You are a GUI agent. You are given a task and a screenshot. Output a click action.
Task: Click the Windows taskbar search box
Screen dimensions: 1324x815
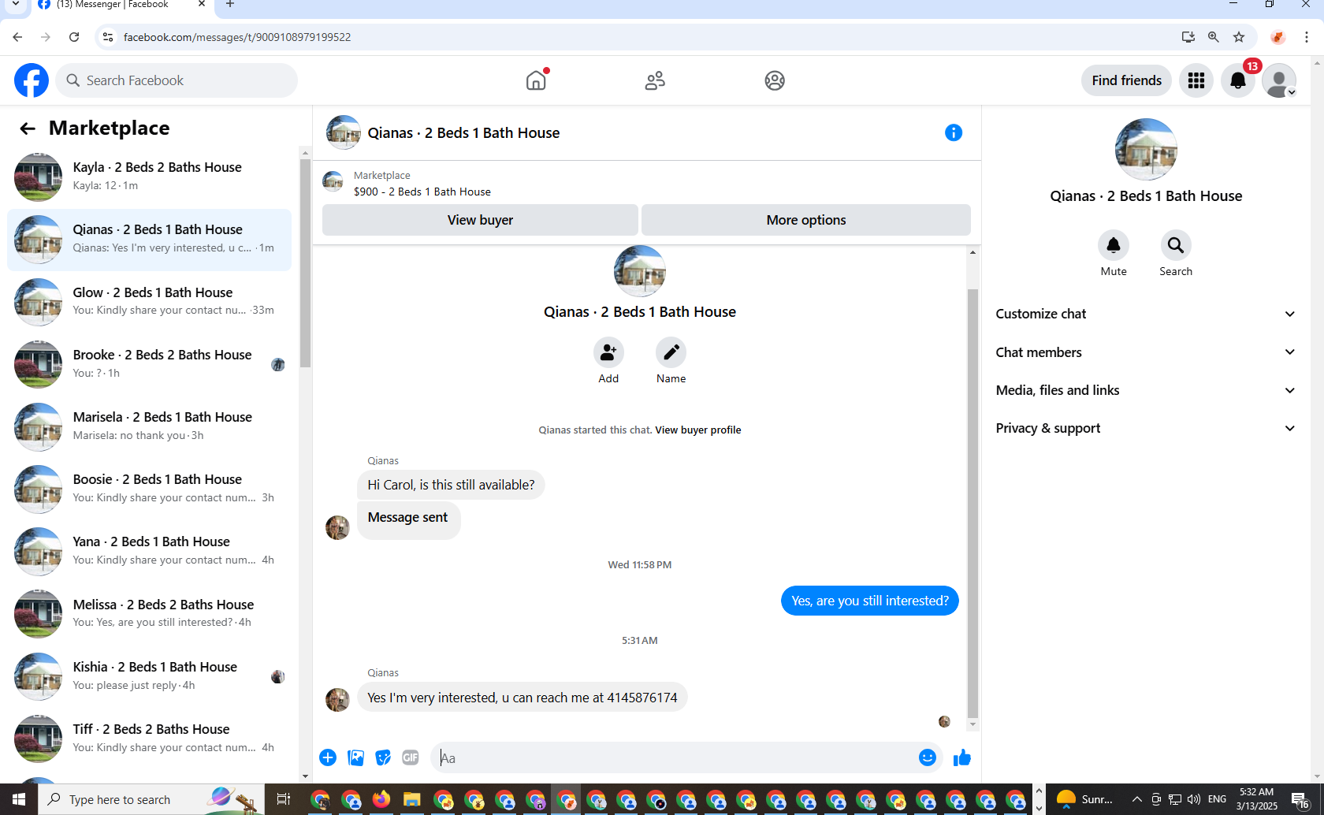click(x=151, y=799)
